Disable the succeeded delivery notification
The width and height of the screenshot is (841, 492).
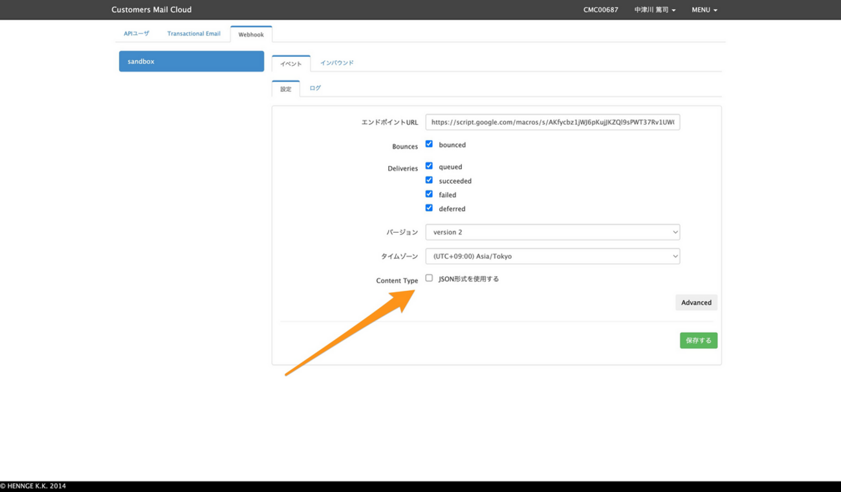click(429, 180)
